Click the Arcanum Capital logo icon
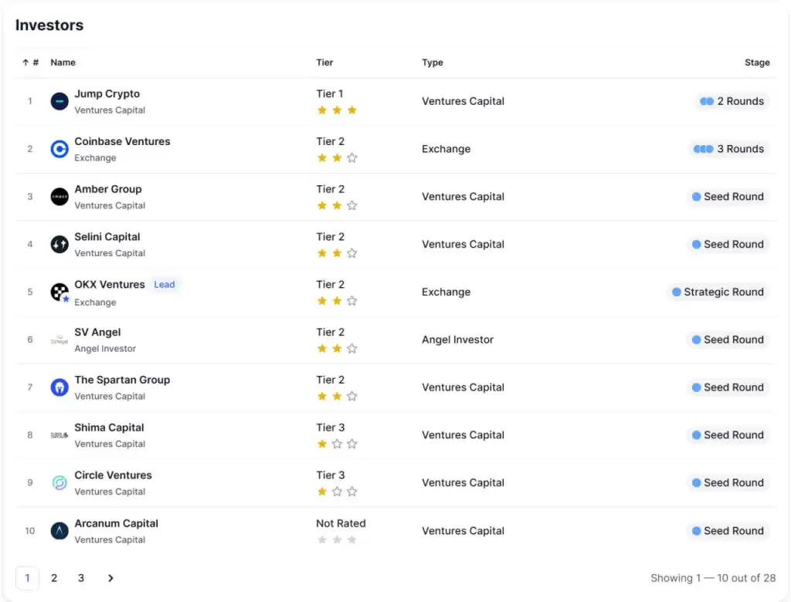Screen dimensions: 791x602 point(59,531)
